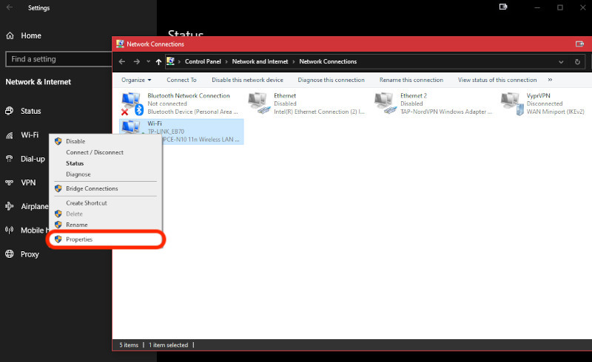Open the Organize dropdown menu
This screenshot has width=592, height=362.
click(x=136, y=80)
